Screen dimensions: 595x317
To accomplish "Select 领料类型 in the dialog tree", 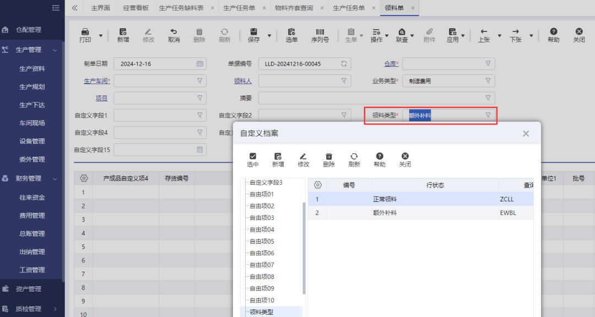I will click(x=262, y=312).
